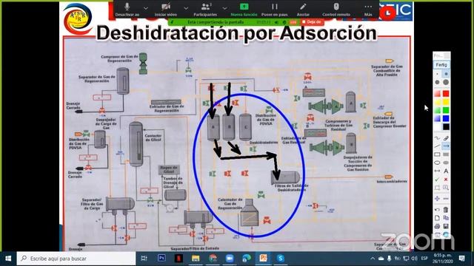This screenshot has width=474, height=266.
Task: Pick the solid red color swatch
Action: click(446, 94)
